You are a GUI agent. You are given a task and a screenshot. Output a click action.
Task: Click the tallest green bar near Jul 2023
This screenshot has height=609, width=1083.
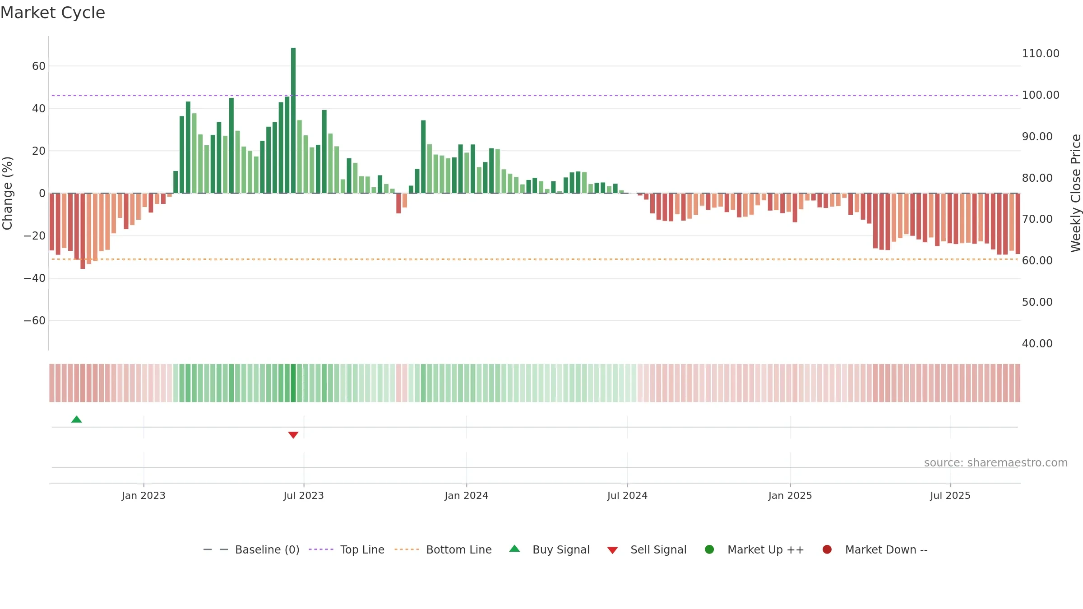pos(293,120)
